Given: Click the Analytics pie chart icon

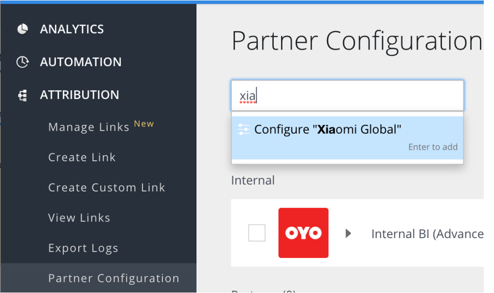Looking at the screenshot, I should 22,29.
